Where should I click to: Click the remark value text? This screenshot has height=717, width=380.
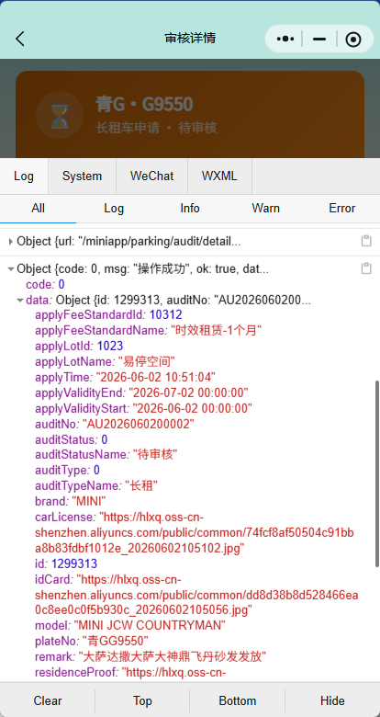[x=173, y=656]
